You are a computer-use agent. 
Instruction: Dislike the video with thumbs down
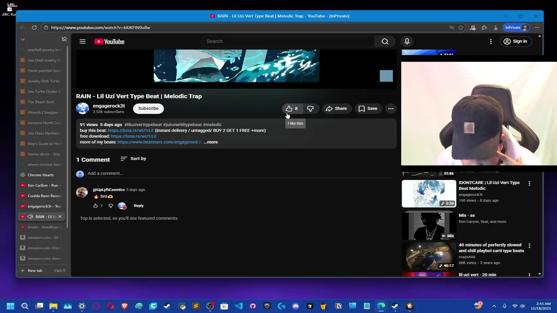click(310, 108)
